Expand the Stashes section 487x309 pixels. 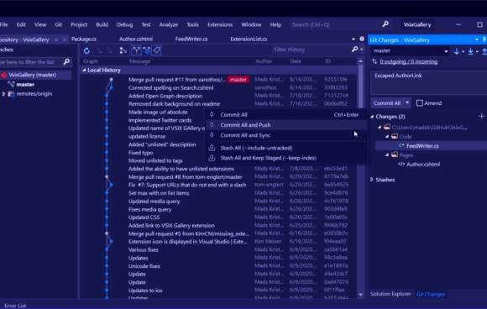click(372, 179)
